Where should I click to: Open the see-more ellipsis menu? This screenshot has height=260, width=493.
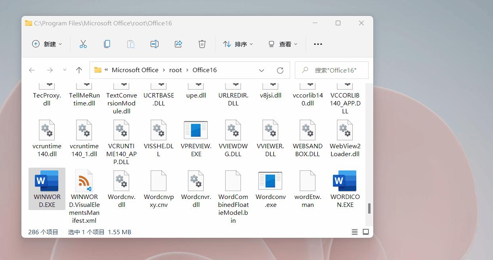[317, 44]
